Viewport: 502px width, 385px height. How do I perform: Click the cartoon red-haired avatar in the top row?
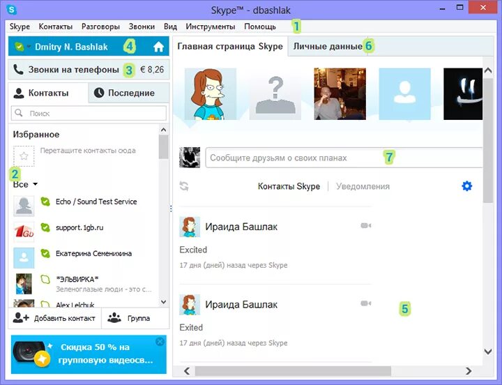(211, 94)
